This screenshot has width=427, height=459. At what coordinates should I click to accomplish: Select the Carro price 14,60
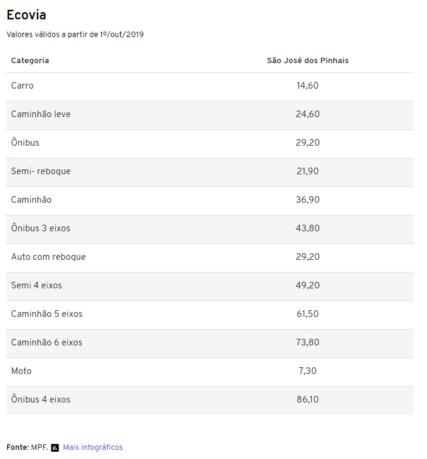pyautogui.click(x=308, y=86)
